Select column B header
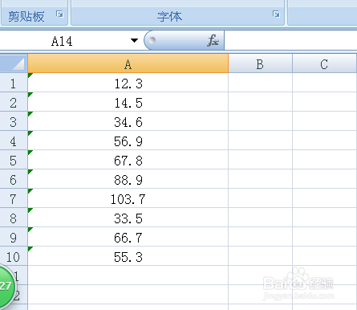The height and width of the screenshot is (310, 357). click(x=260, y=63)
